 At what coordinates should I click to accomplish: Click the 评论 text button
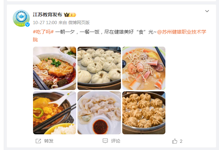(115, 141)
